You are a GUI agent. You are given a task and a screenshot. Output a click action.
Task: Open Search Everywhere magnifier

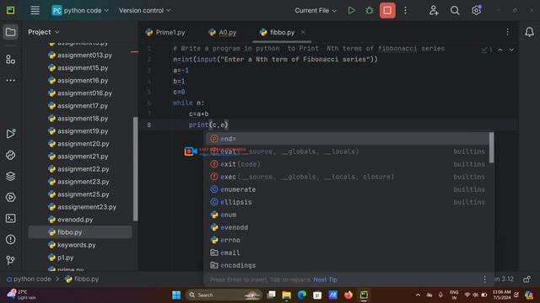(455, 10)
